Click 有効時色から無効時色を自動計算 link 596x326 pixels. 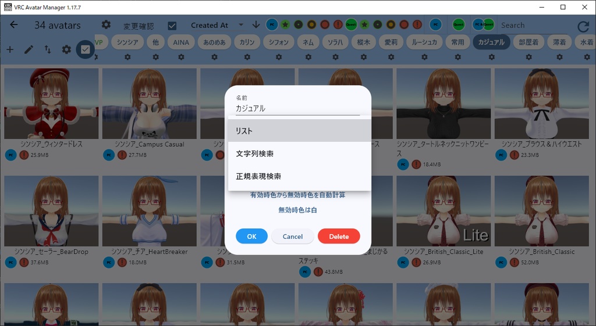tap(297, 195)
